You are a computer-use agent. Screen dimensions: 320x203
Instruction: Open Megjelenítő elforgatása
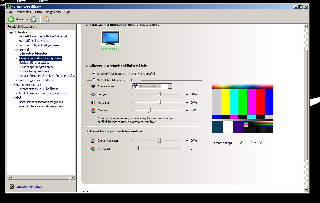(34, 63)
